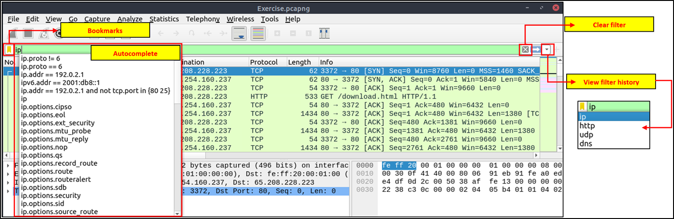
Task: Click the restart capture icon
Action: coord(44,34)
